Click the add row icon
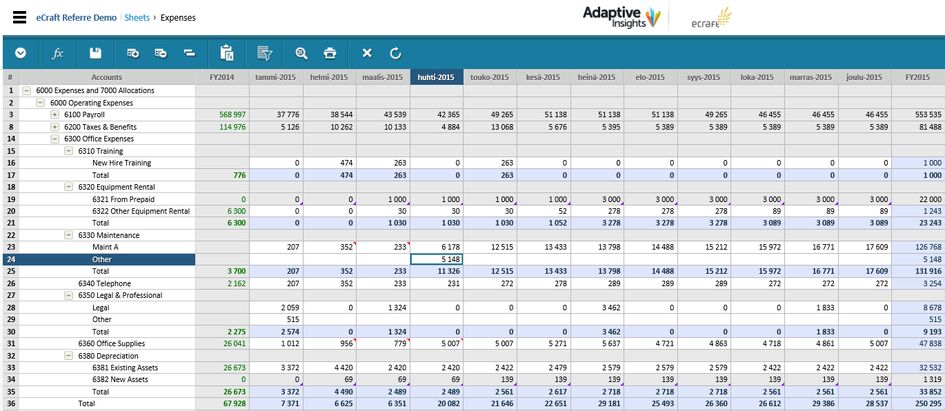The image size is (945, 411). [133, 53]
